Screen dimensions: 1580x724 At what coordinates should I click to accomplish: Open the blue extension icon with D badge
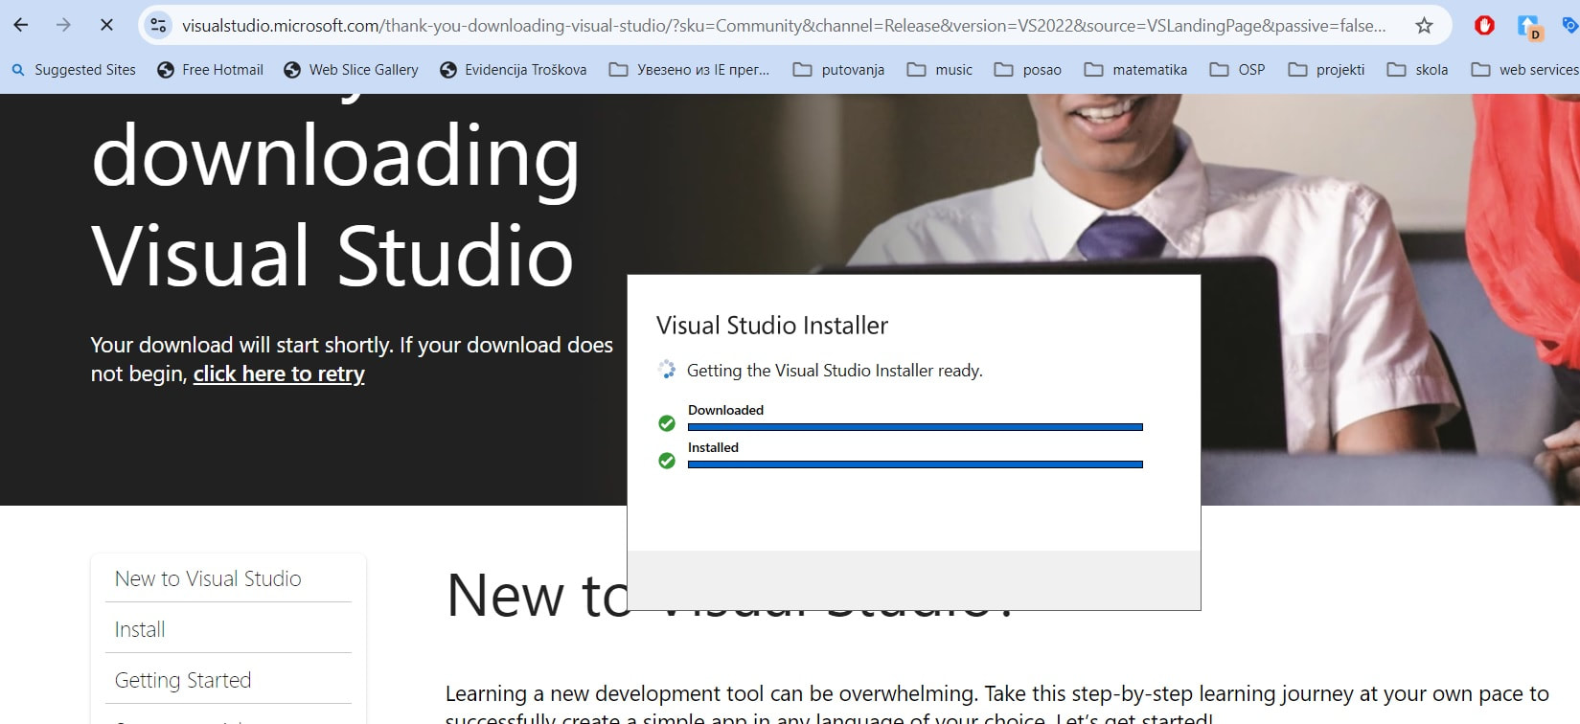point(1529,27)
